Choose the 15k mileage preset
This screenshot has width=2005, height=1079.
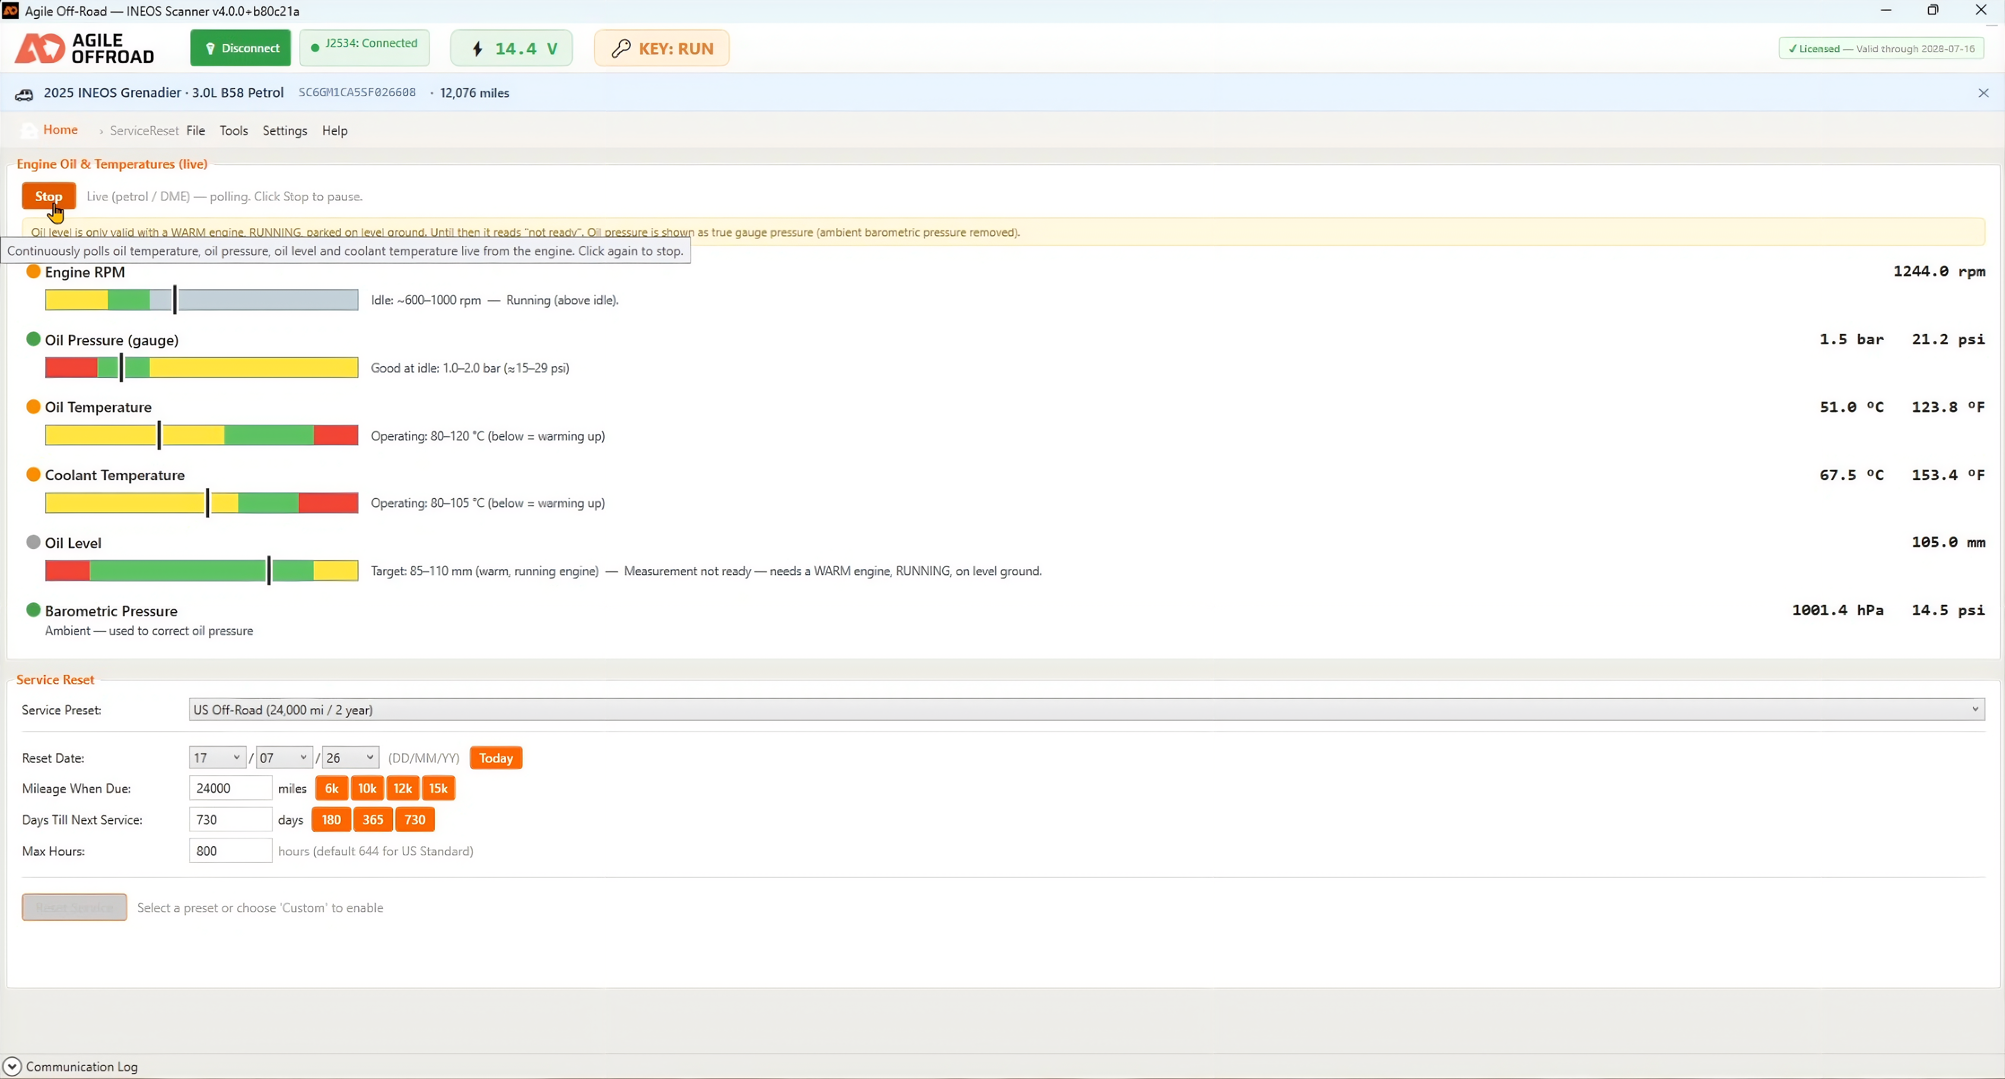pos(439,788)
